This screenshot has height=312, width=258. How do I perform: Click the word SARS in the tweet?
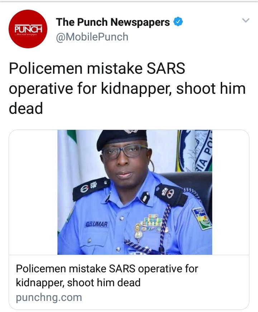165,68
